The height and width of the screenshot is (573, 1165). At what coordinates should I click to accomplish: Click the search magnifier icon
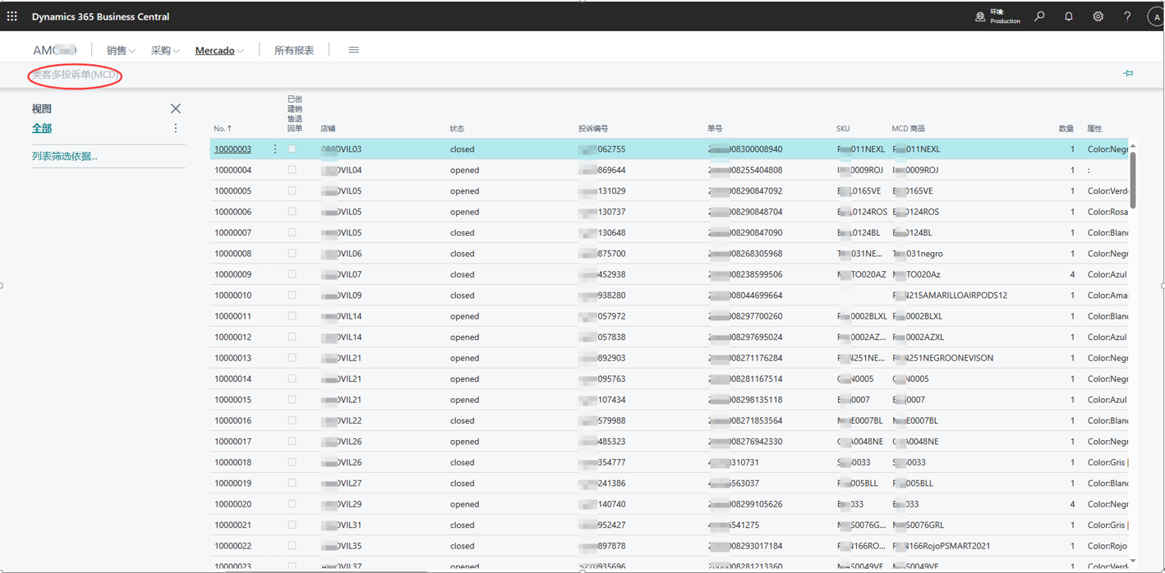(1039, 16)
